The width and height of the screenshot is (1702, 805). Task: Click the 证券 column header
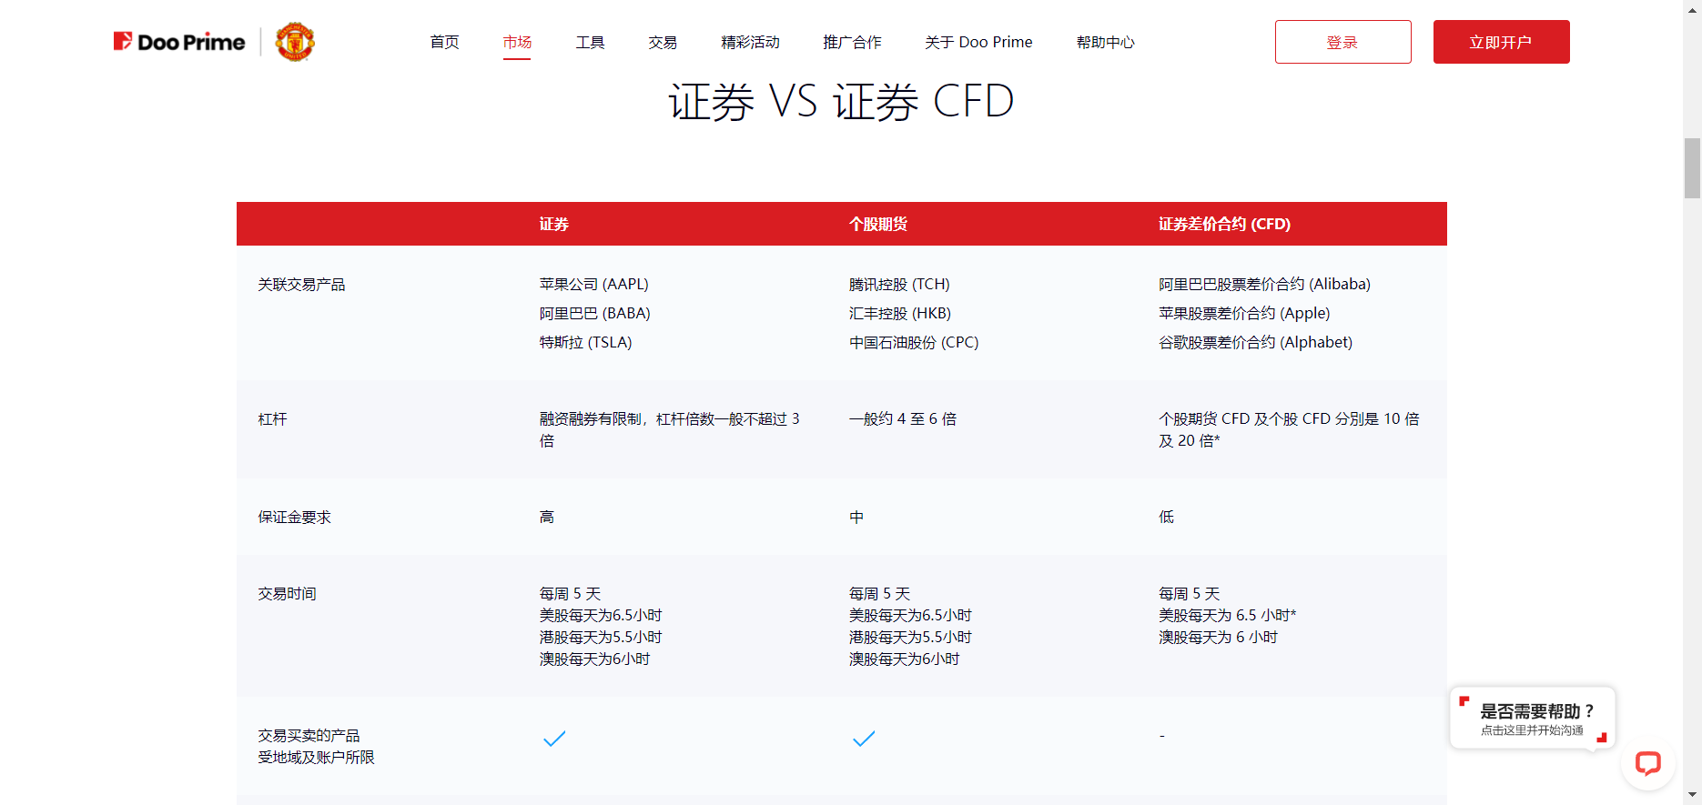click(554, 224)
